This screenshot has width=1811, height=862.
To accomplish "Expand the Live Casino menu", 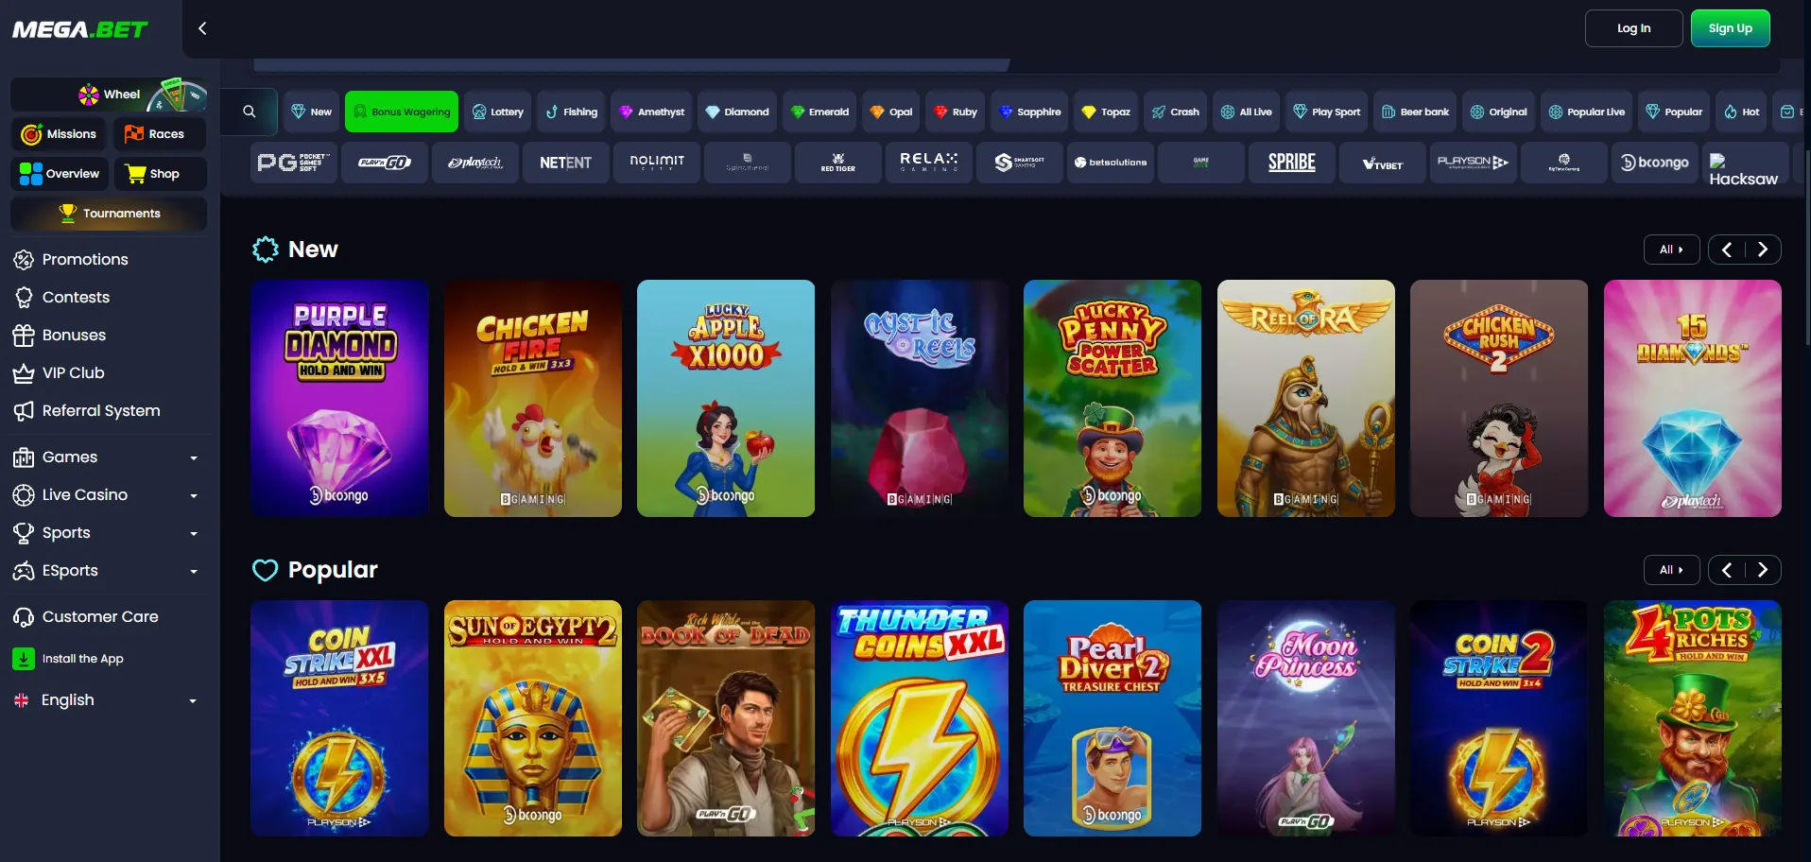I will click(x=105, y=495).
